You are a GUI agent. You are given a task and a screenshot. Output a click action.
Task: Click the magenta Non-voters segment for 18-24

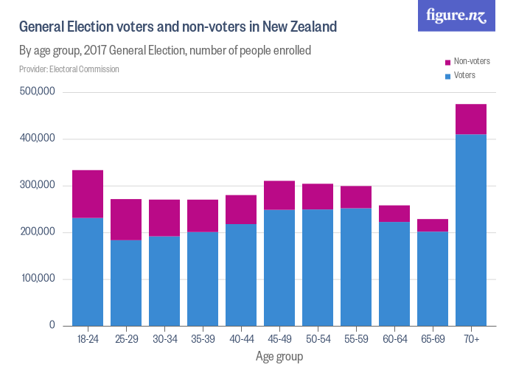tap(88, 193)
